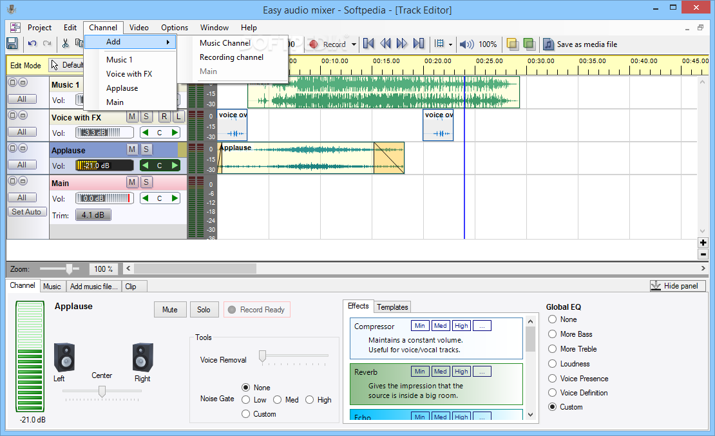715x436 pixels.
Task: Click the Right speaker icon
Action: click(143, 357)
